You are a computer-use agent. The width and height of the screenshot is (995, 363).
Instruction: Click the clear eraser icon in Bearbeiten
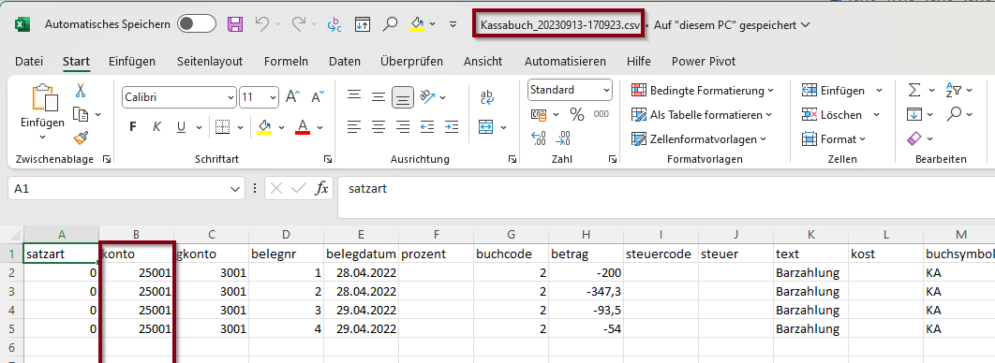pos(913,138)
